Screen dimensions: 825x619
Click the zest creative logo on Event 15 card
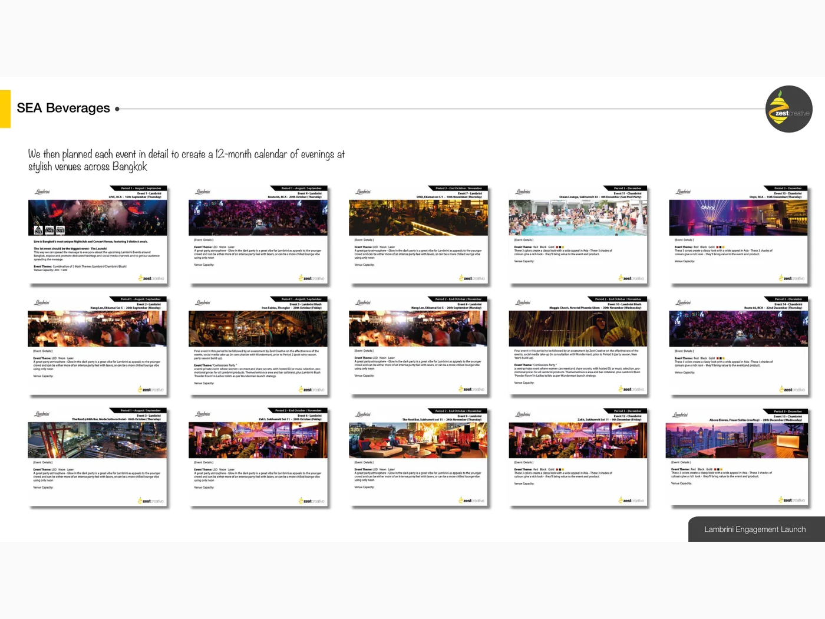pyautogui.click(x=791, y=500)
